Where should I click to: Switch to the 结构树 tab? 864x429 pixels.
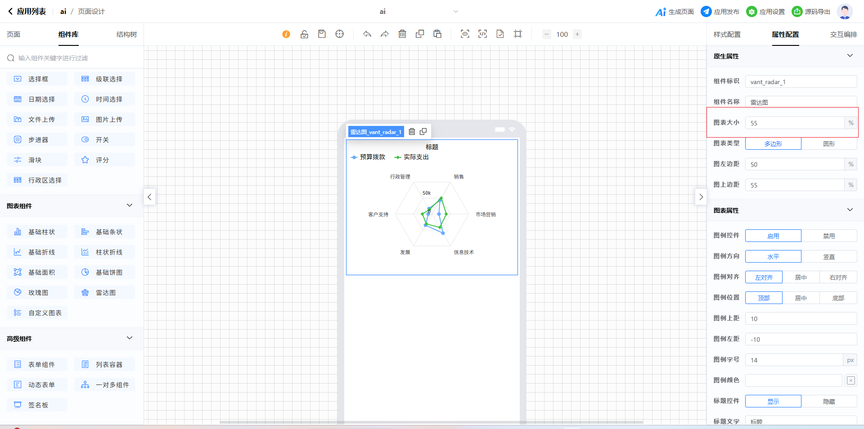[x=126, y=35]
